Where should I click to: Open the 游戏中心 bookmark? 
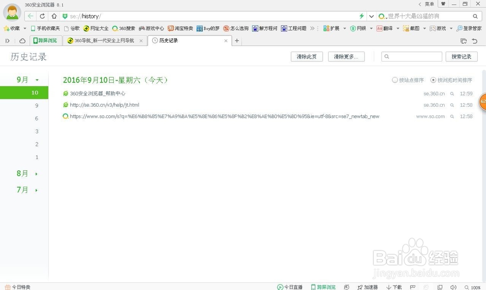pos(151,29)
